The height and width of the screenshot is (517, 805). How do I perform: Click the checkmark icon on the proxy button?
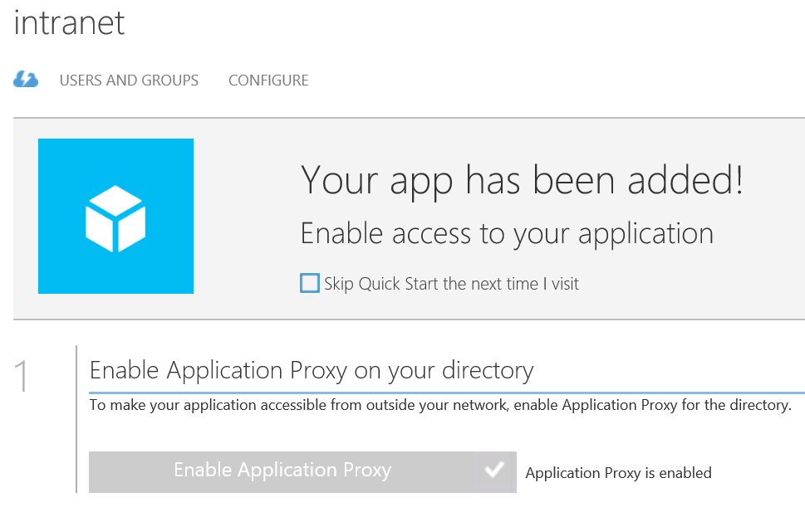click(x=494, y=471)
